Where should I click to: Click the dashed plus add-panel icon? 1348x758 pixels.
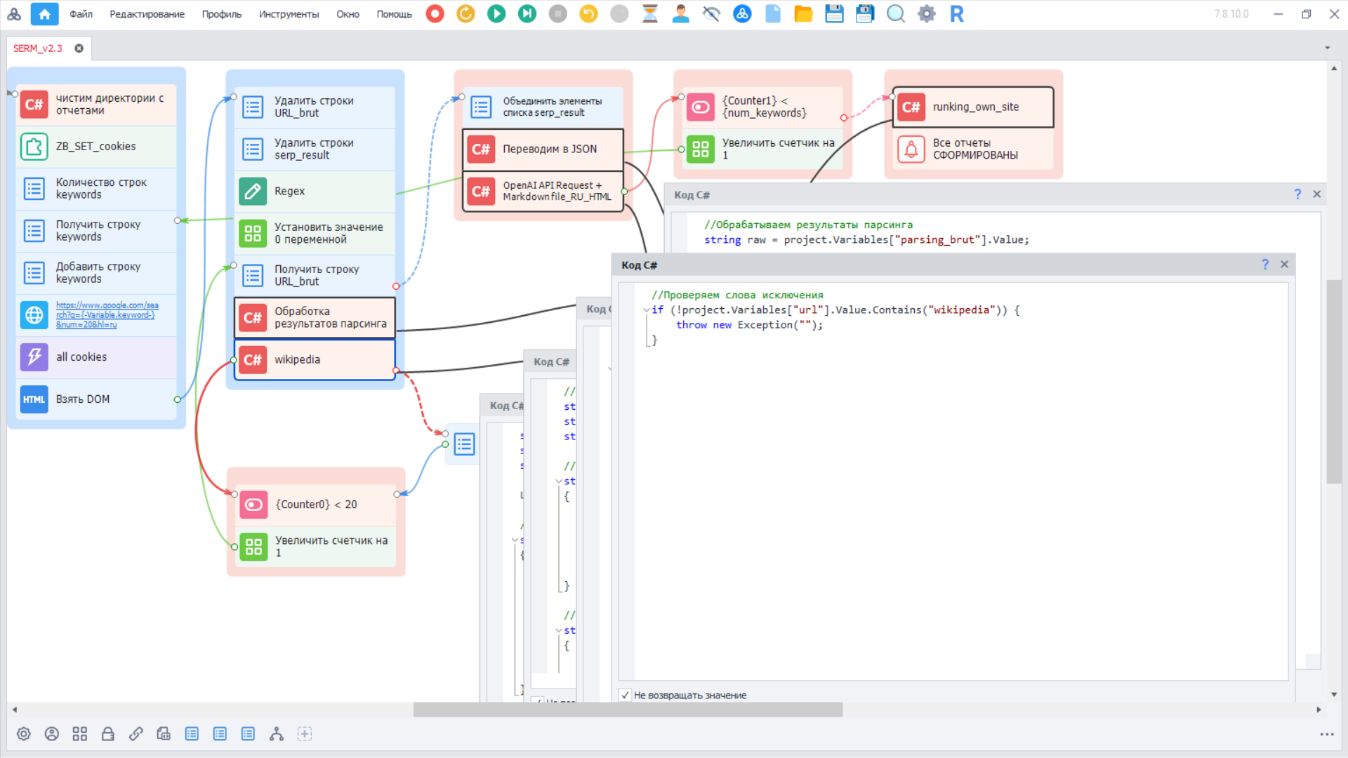[304, 734]
